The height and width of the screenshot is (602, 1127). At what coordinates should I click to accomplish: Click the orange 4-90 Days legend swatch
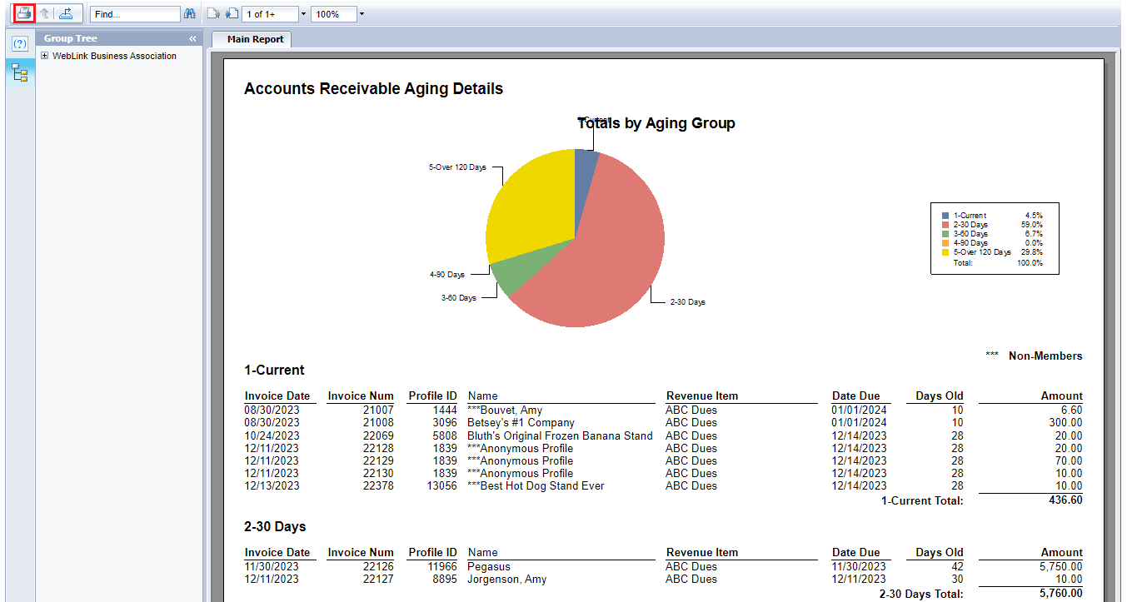945,243
